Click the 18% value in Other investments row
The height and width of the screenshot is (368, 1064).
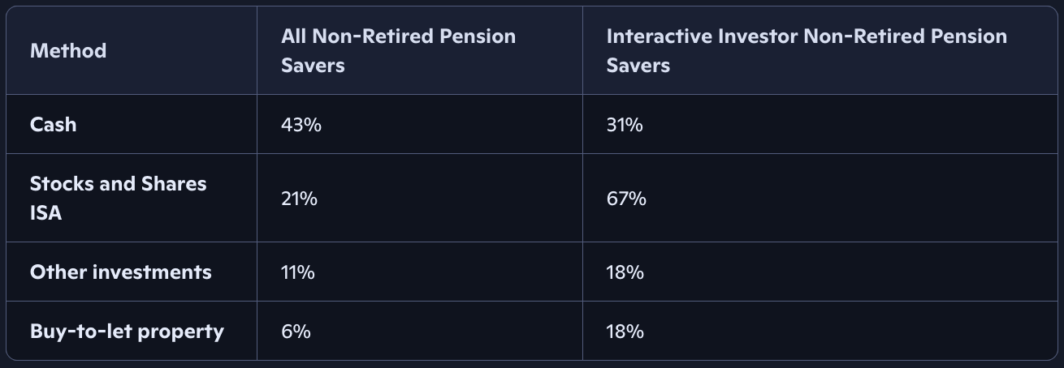tap(625, 272)
